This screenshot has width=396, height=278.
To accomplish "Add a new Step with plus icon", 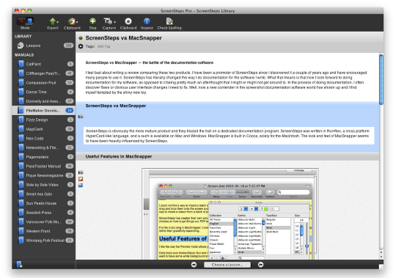I will point(92,23).
